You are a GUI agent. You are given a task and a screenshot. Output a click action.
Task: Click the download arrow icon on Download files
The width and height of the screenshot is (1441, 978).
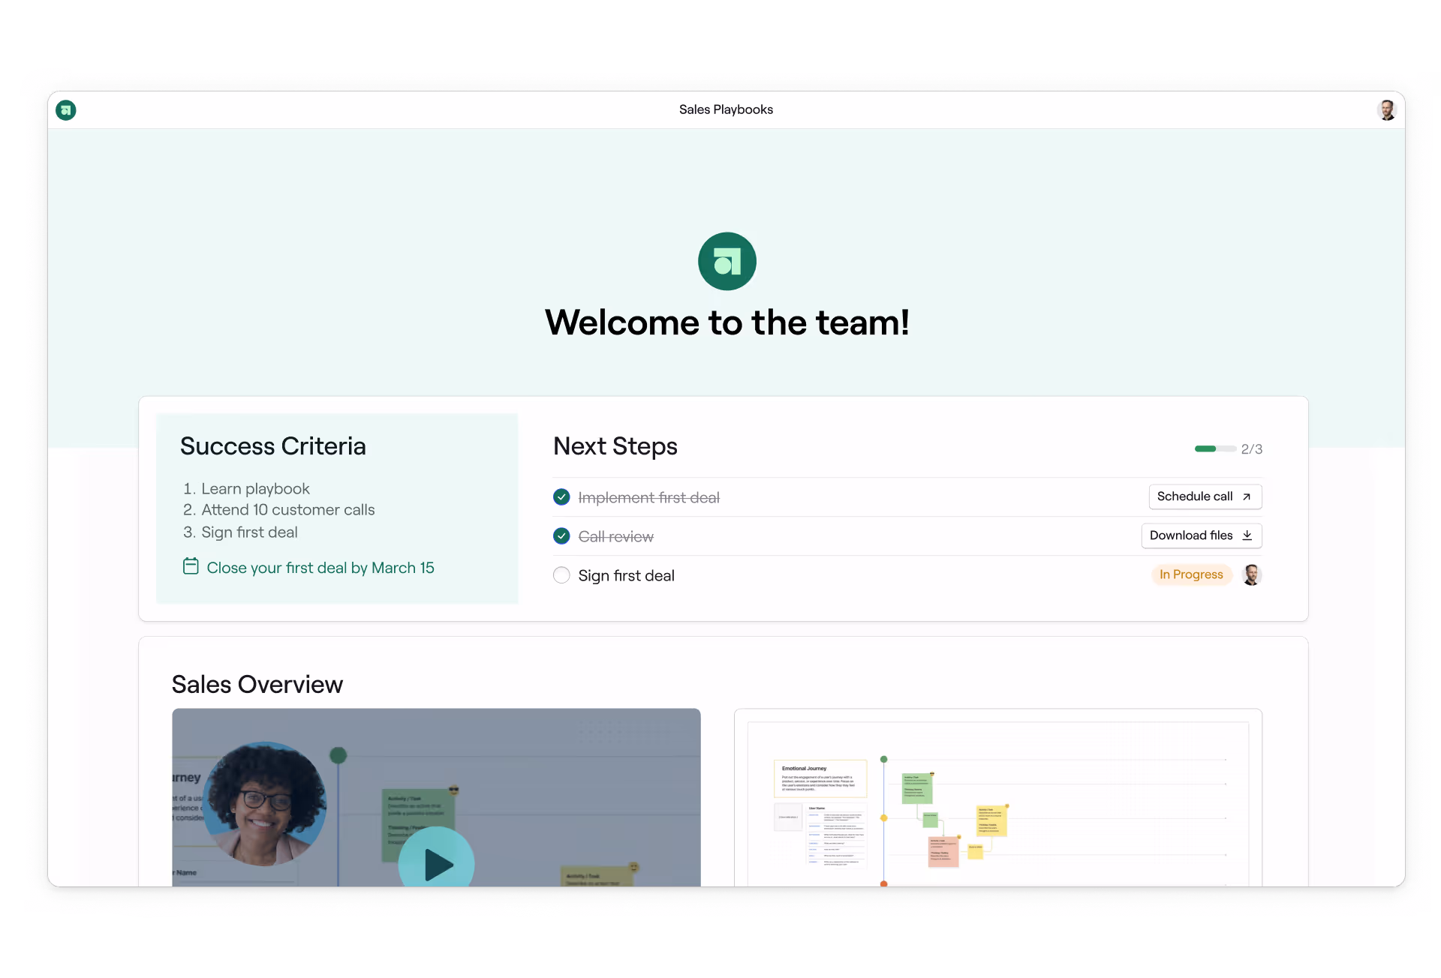1247,535
